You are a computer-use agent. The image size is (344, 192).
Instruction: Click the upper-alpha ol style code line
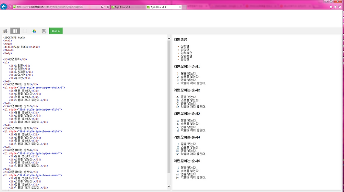click(32, 109)
